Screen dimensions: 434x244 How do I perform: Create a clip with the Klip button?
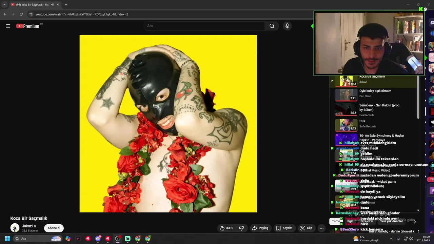306,228
